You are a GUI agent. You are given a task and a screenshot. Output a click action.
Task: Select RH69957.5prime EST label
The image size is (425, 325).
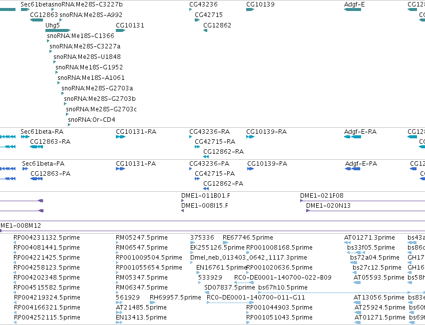pyautogui.click(x=175, y=298)
